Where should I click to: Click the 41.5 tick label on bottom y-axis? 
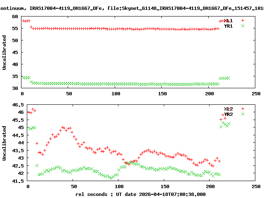click(12, 181)
